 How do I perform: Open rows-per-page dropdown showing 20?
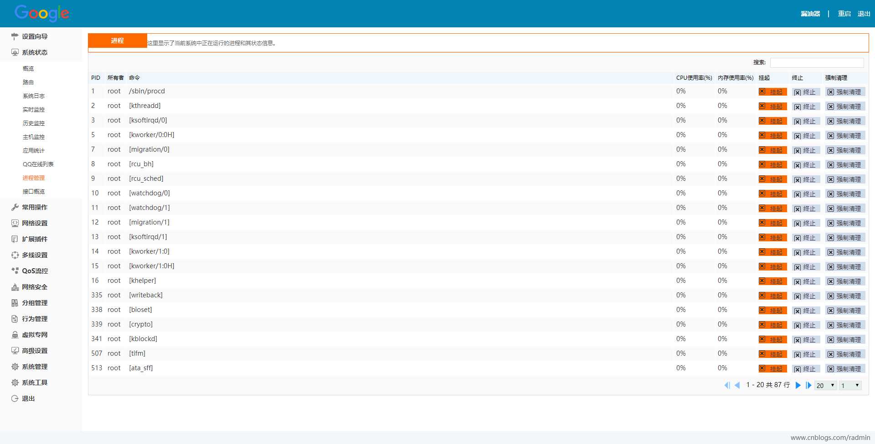point(826,385)
